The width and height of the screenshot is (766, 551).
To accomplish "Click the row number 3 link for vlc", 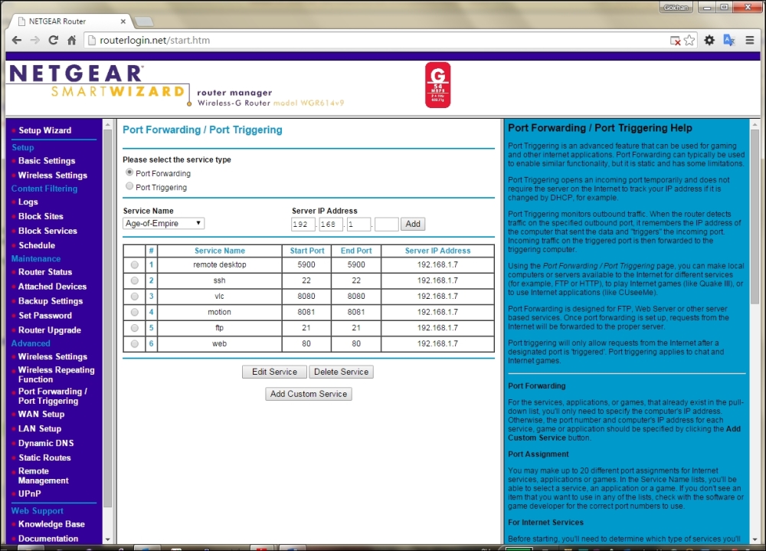I will (152, 297).
